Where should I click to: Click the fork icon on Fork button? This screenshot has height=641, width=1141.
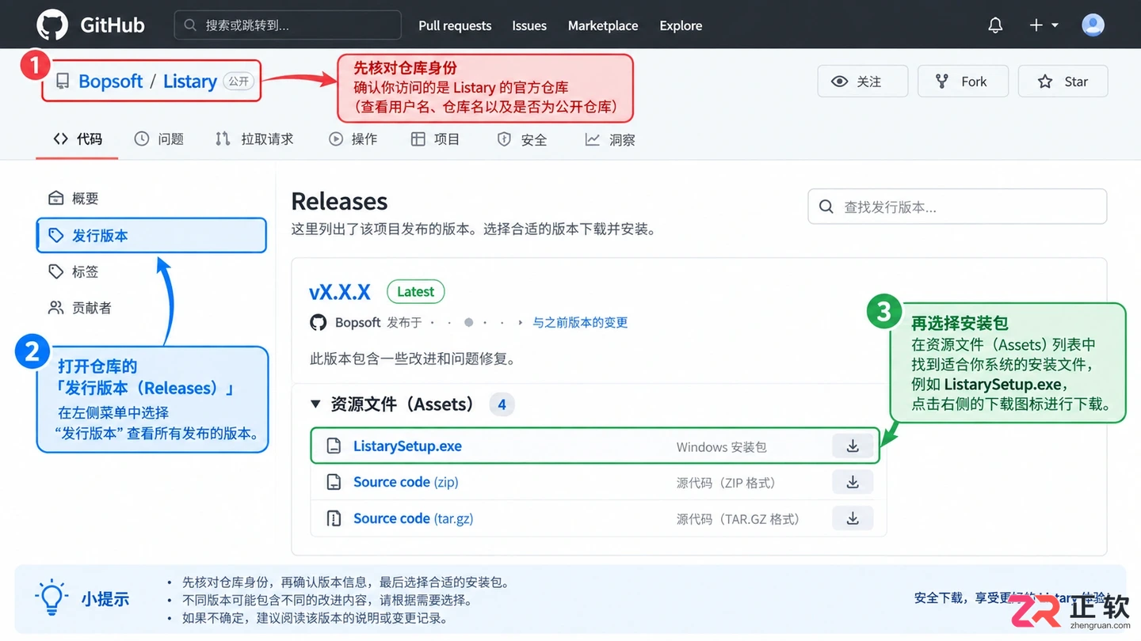pos(941,82)
